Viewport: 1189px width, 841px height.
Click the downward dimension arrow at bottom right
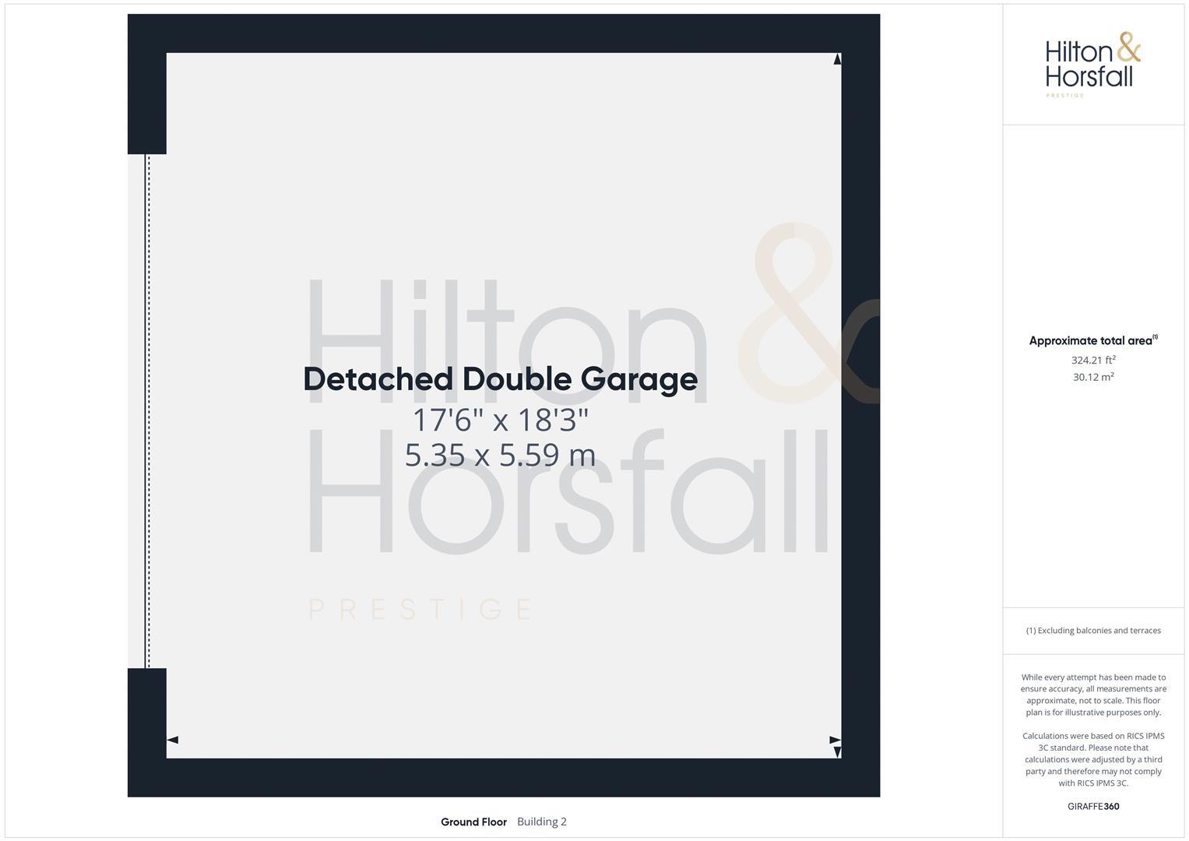coord(837,752)
